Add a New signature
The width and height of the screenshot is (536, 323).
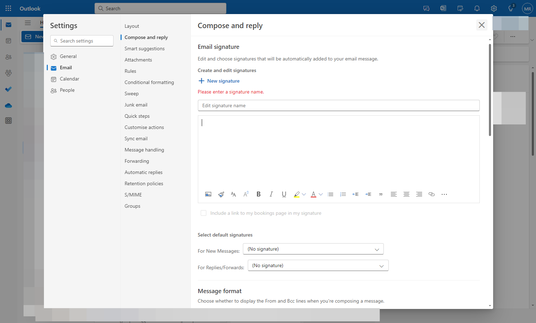[x=219, y=81]
